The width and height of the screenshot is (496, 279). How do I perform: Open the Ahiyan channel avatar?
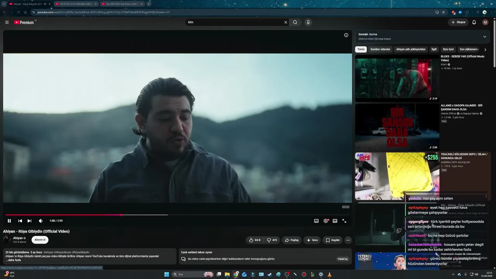coord(7,240)
